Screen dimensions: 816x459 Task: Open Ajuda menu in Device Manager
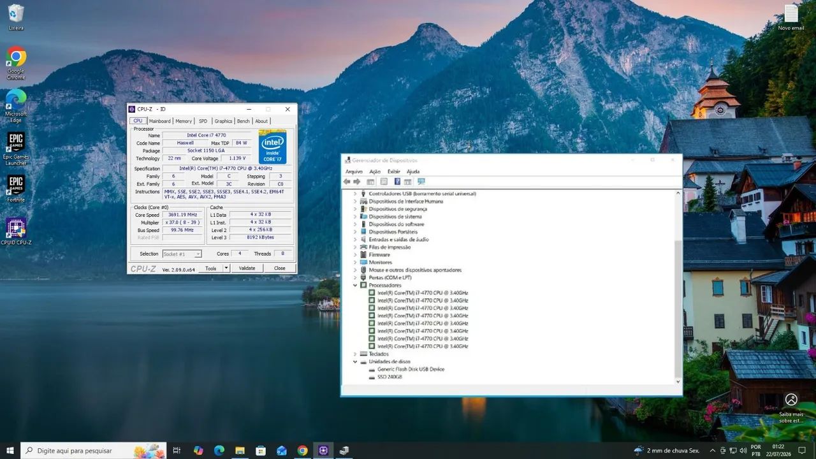pos(413,171)
